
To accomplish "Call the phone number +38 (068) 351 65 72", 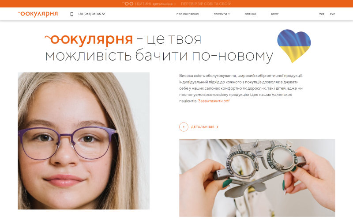I will click(91, 14).
